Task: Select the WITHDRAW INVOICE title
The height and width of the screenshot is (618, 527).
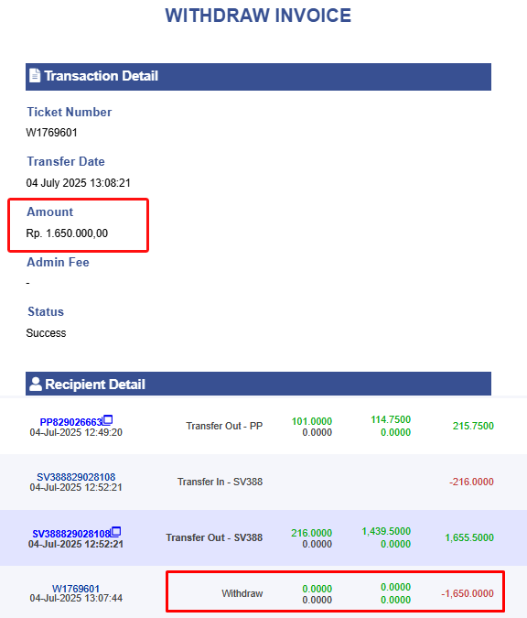Action: tap(258, 16)
